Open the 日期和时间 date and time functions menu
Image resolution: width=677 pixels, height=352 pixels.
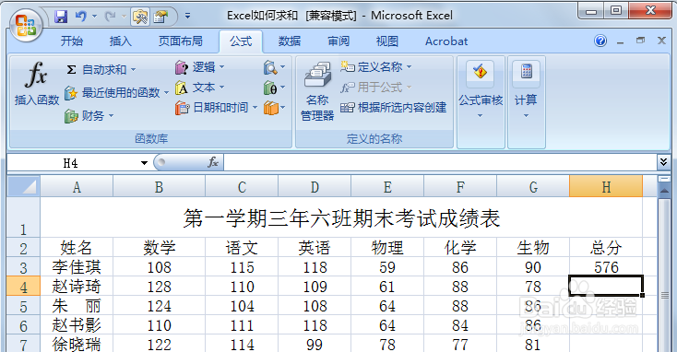click(x=217, y=108)
